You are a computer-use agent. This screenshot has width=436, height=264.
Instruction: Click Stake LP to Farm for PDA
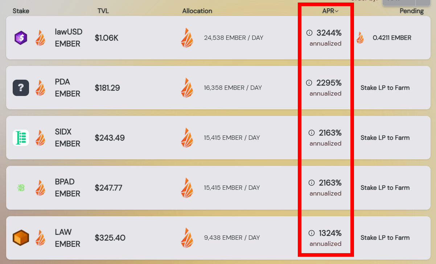coord(385,88)
